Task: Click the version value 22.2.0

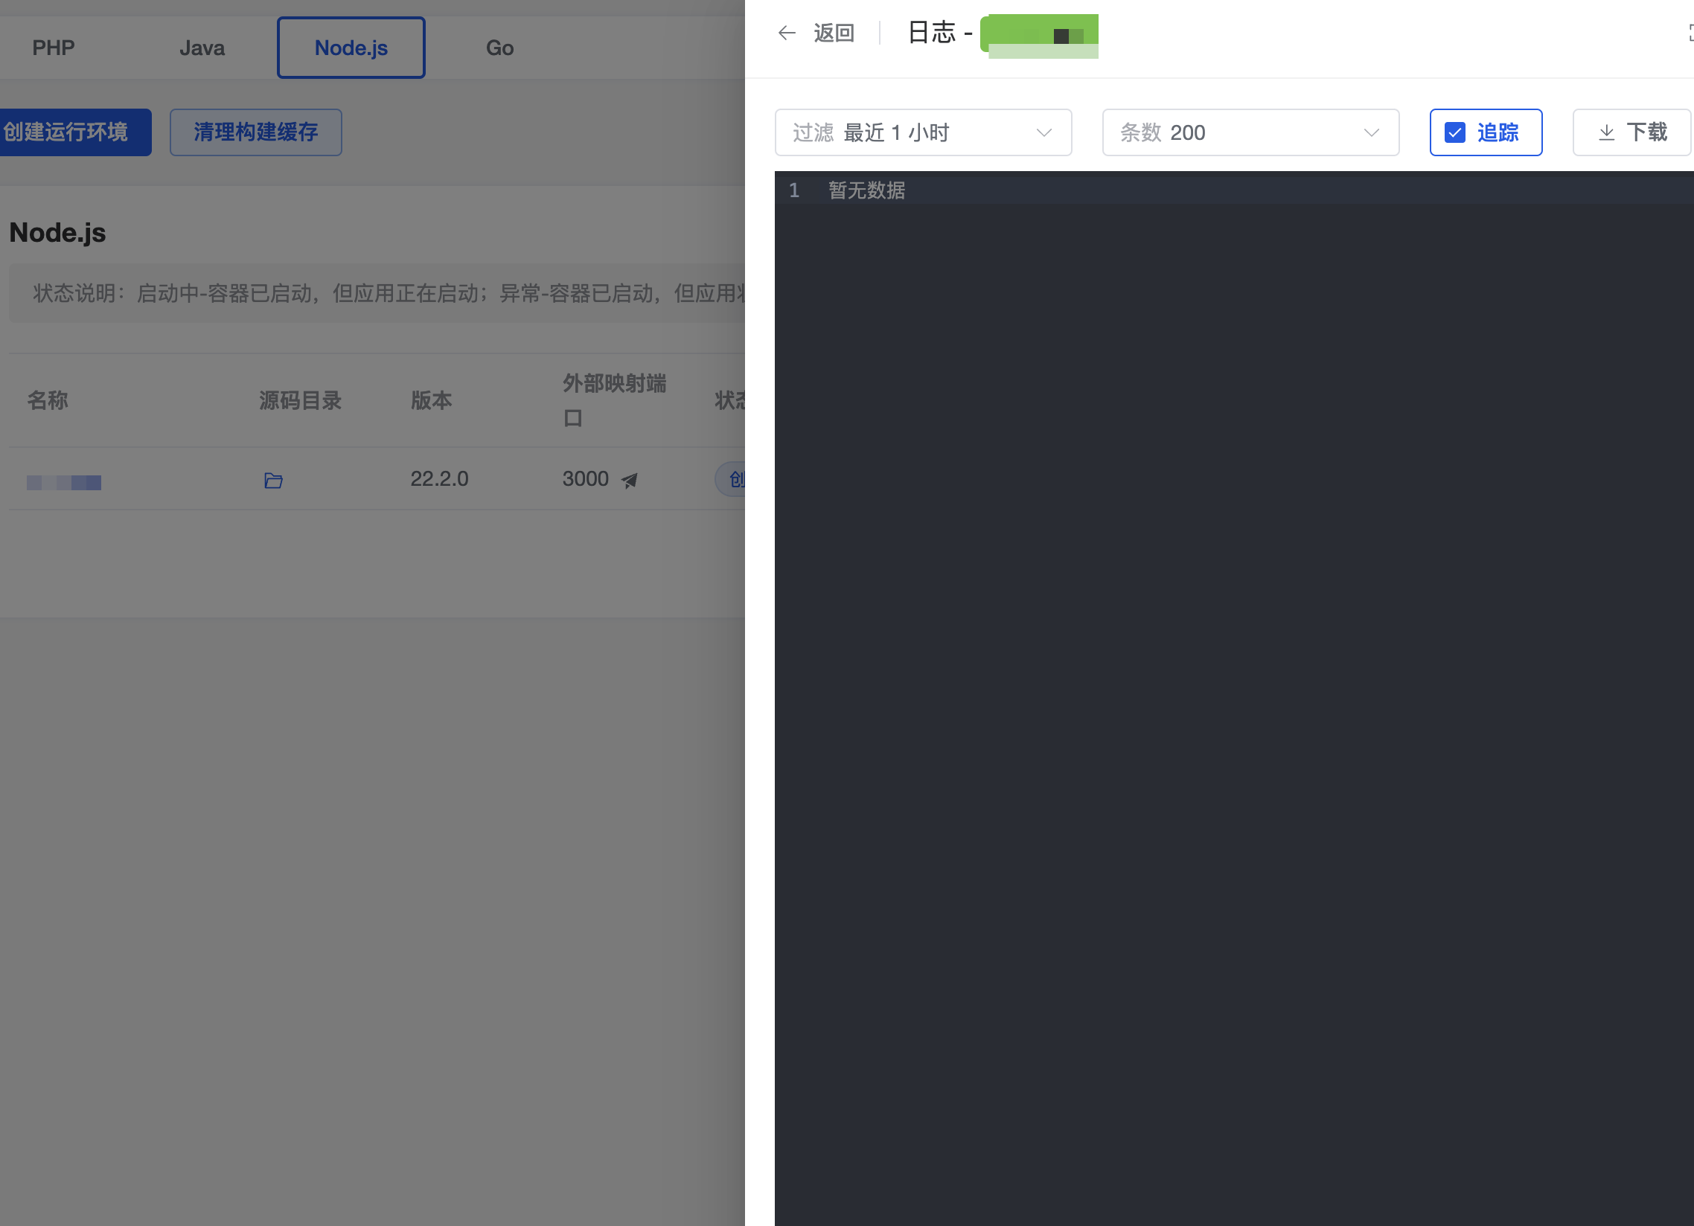Action: 439,478
